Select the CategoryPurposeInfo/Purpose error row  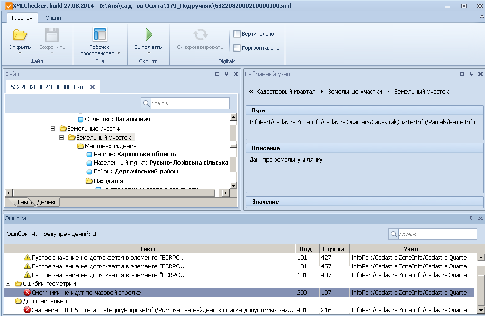pyautogui.click(x=239, y=310)
